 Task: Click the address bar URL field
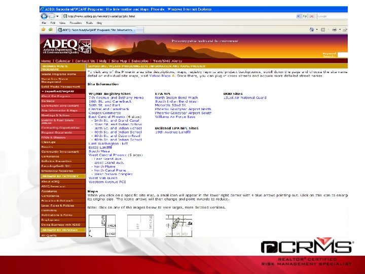[179, 16]
